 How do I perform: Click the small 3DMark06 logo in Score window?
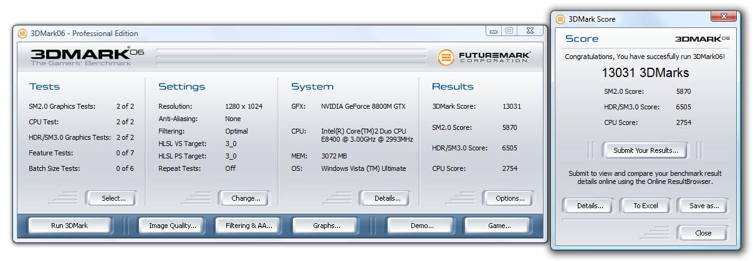coord(703,39)
